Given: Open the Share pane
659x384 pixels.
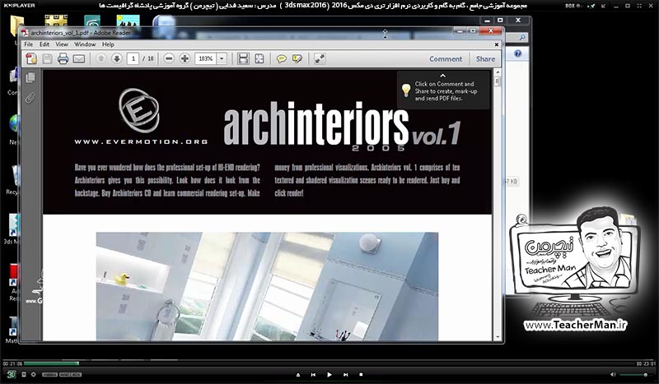Looking at the screenshot, I should (x=485, y=59).
